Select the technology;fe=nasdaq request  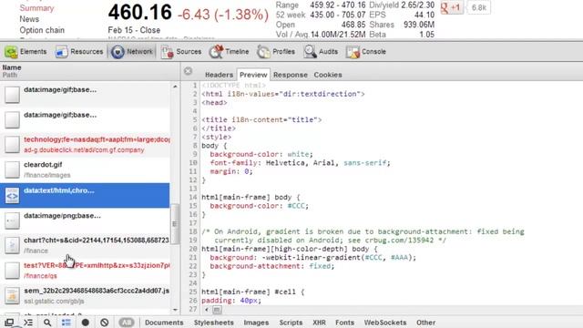(85, 144)
